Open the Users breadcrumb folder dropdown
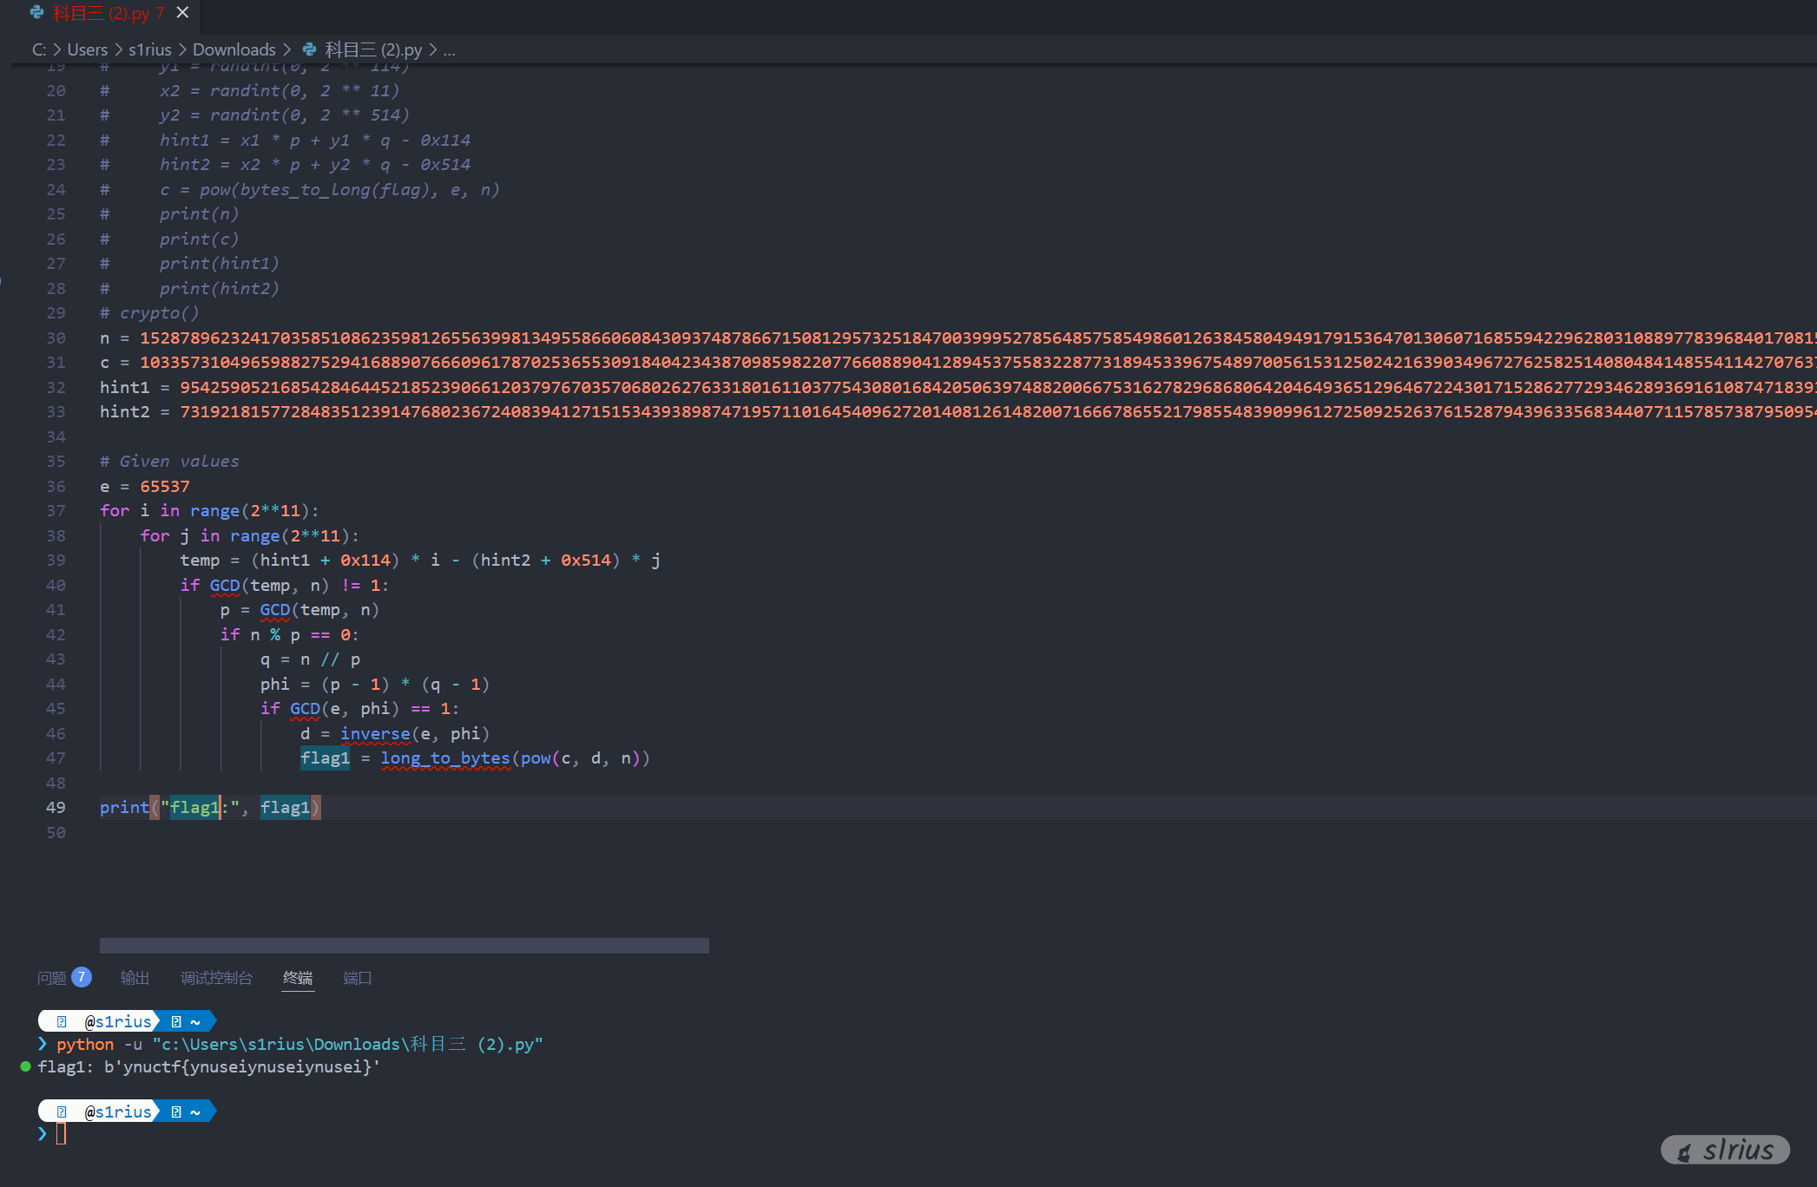 click(x=88, y=49)
